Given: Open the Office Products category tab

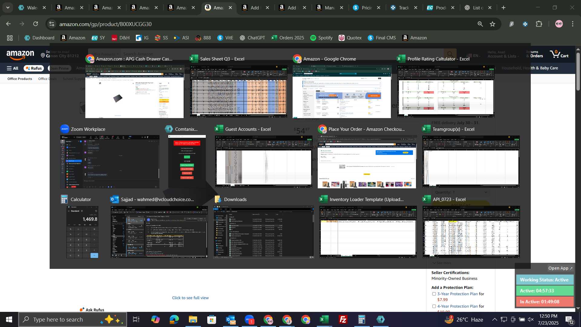Looking at the screenshot, I should point(20,79).
